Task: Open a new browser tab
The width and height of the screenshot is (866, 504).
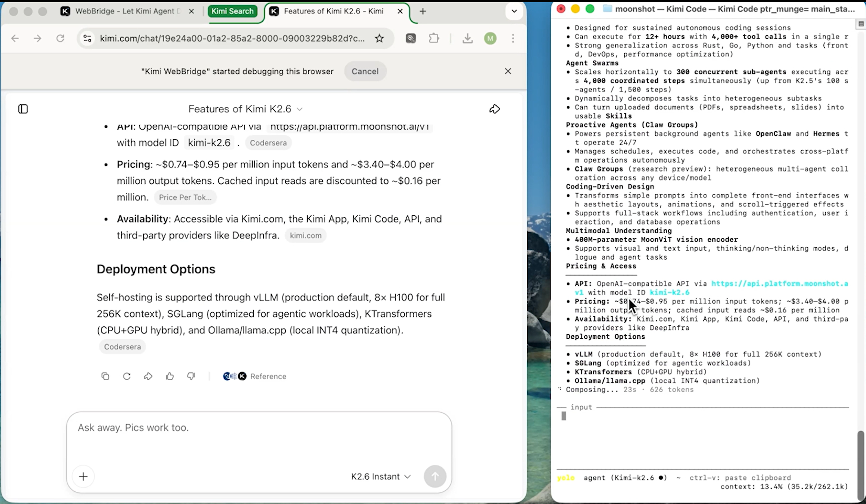Action: (x=423, y=11)
